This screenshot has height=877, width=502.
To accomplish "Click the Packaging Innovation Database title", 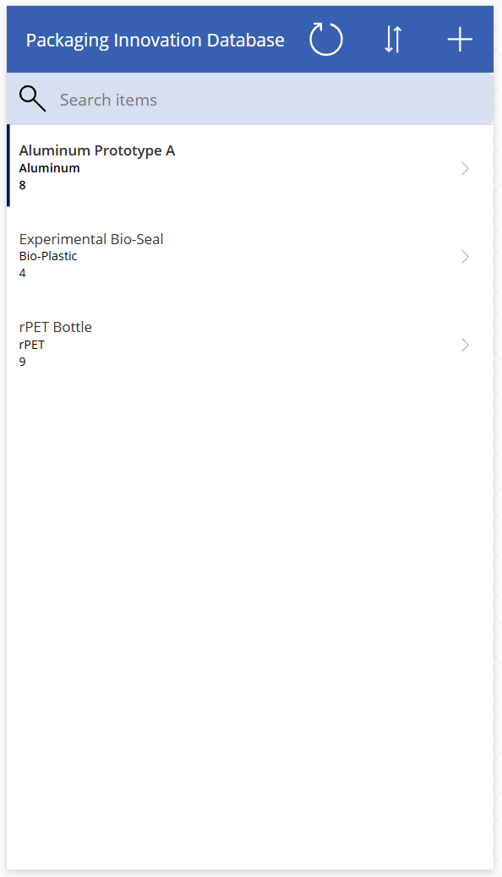I will coord(155,39).
